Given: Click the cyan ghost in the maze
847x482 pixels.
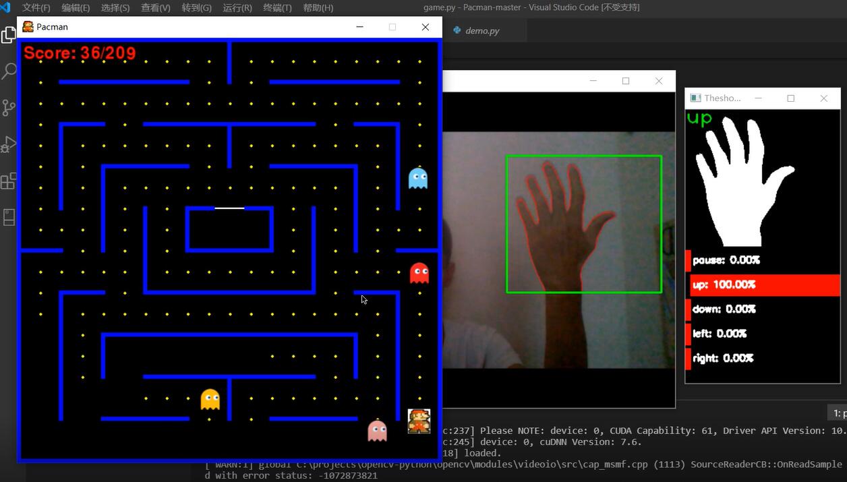Looking at the screenshot, I should (418, 179).
